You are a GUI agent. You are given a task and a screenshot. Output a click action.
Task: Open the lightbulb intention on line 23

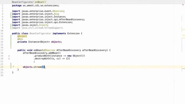(13, 67)
